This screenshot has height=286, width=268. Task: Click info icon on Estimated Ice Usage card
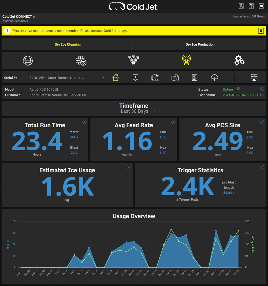[129, 167]
